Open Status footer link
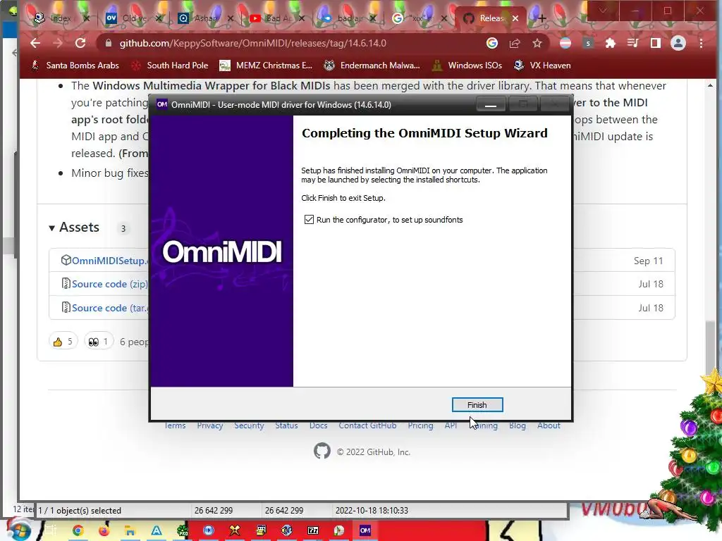Viewport: 722px width, 541px height. click(x=286, y=426)
